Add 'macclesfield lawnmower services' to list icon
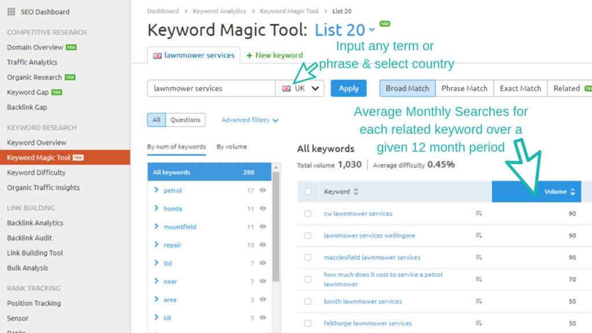The width and height of the screenshot is (592, 333). point(479,257)
